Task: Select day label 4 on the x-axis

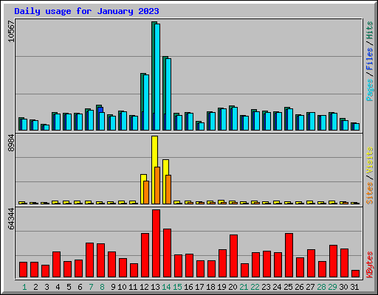Action: coord(58,287)
